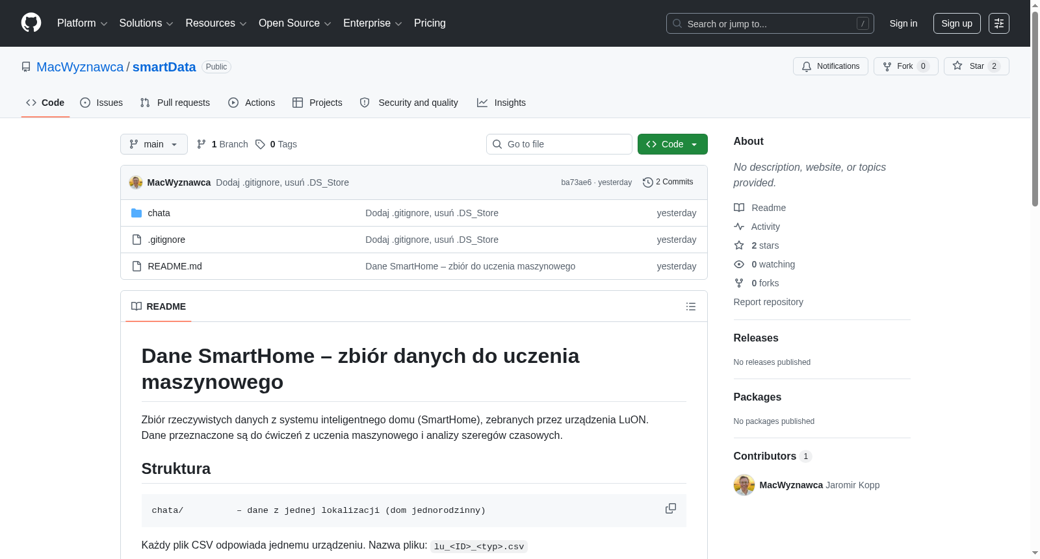
Task: Expand the Platform menu
Action: tap(83, 23)
